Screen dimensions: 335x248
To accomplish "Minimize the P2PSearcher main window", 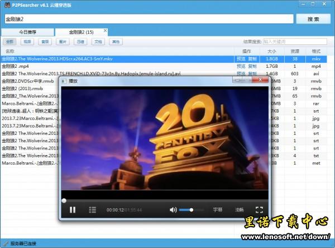I will [x=303, y=4].
